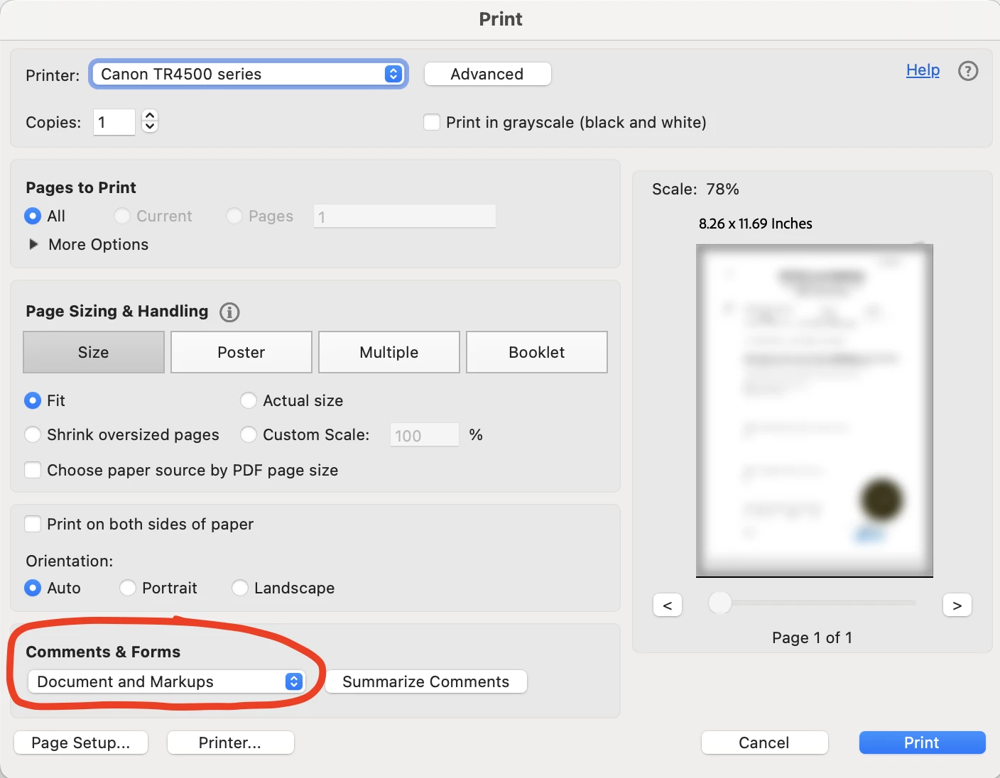1000x778 pixels.
Task: Go to next preview page
Action: (957, 606)
